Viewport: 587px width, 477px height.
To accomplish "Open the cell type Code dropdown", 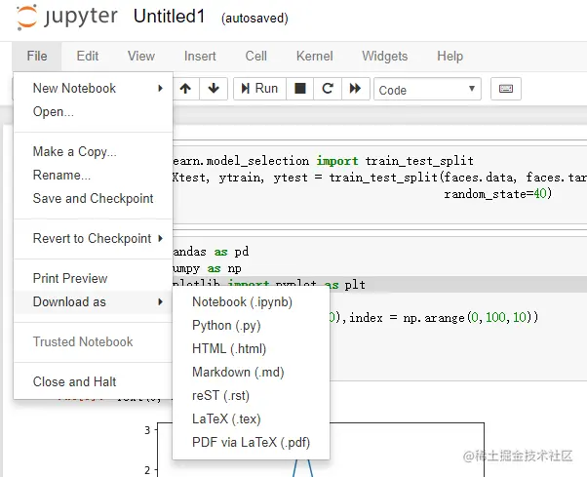I will 427,89.
